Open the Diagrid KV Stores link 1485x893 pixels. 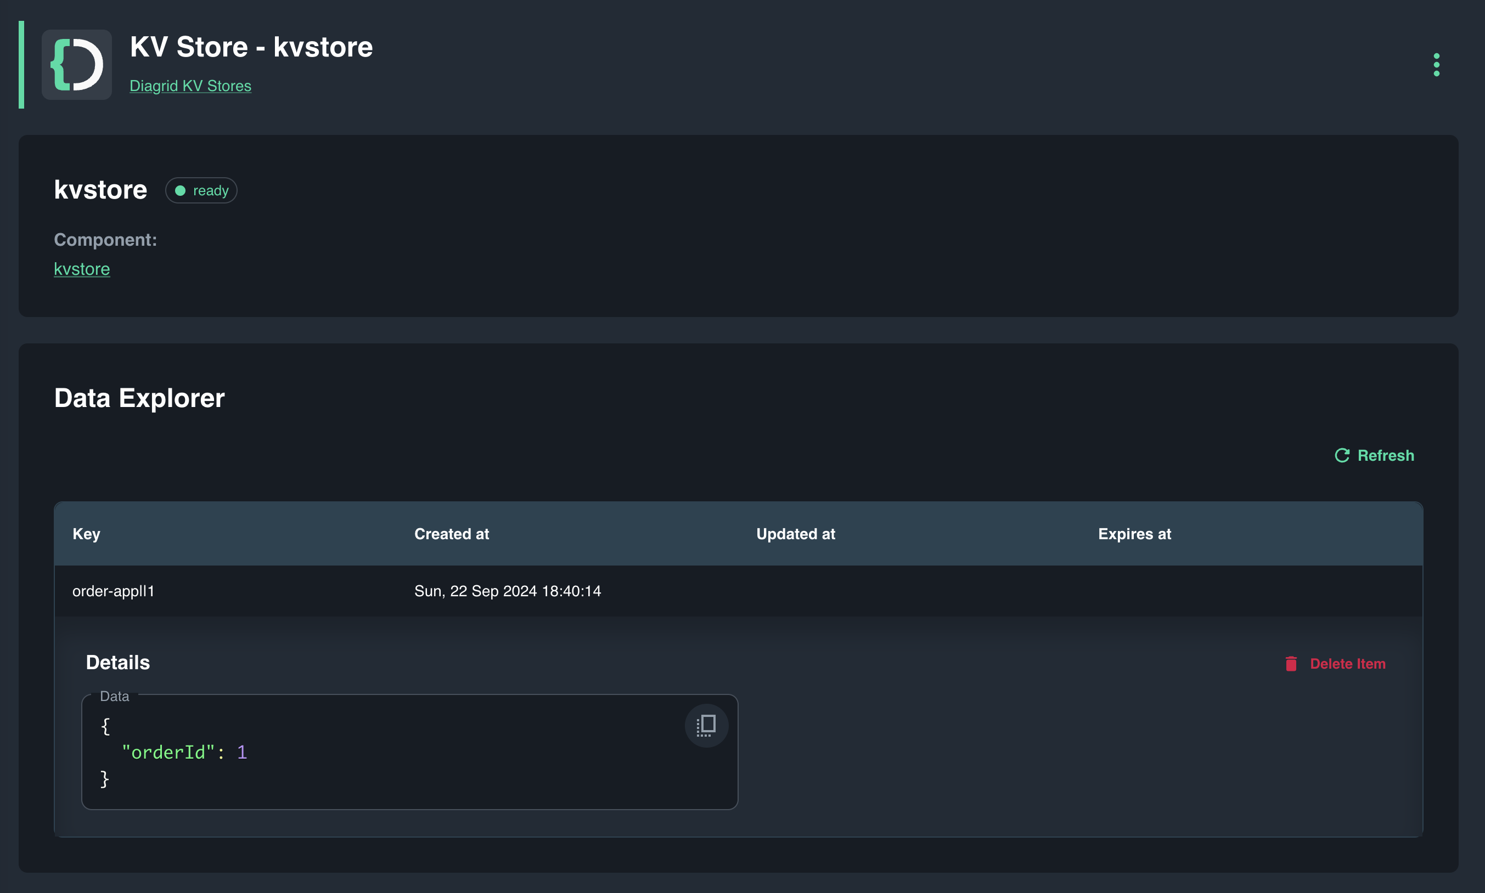190,86
